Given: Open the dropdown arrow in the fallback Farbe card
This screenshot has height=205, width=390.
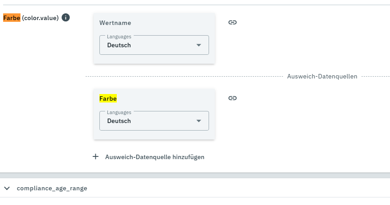Looking at the screenshot, I should coord(199,121).
